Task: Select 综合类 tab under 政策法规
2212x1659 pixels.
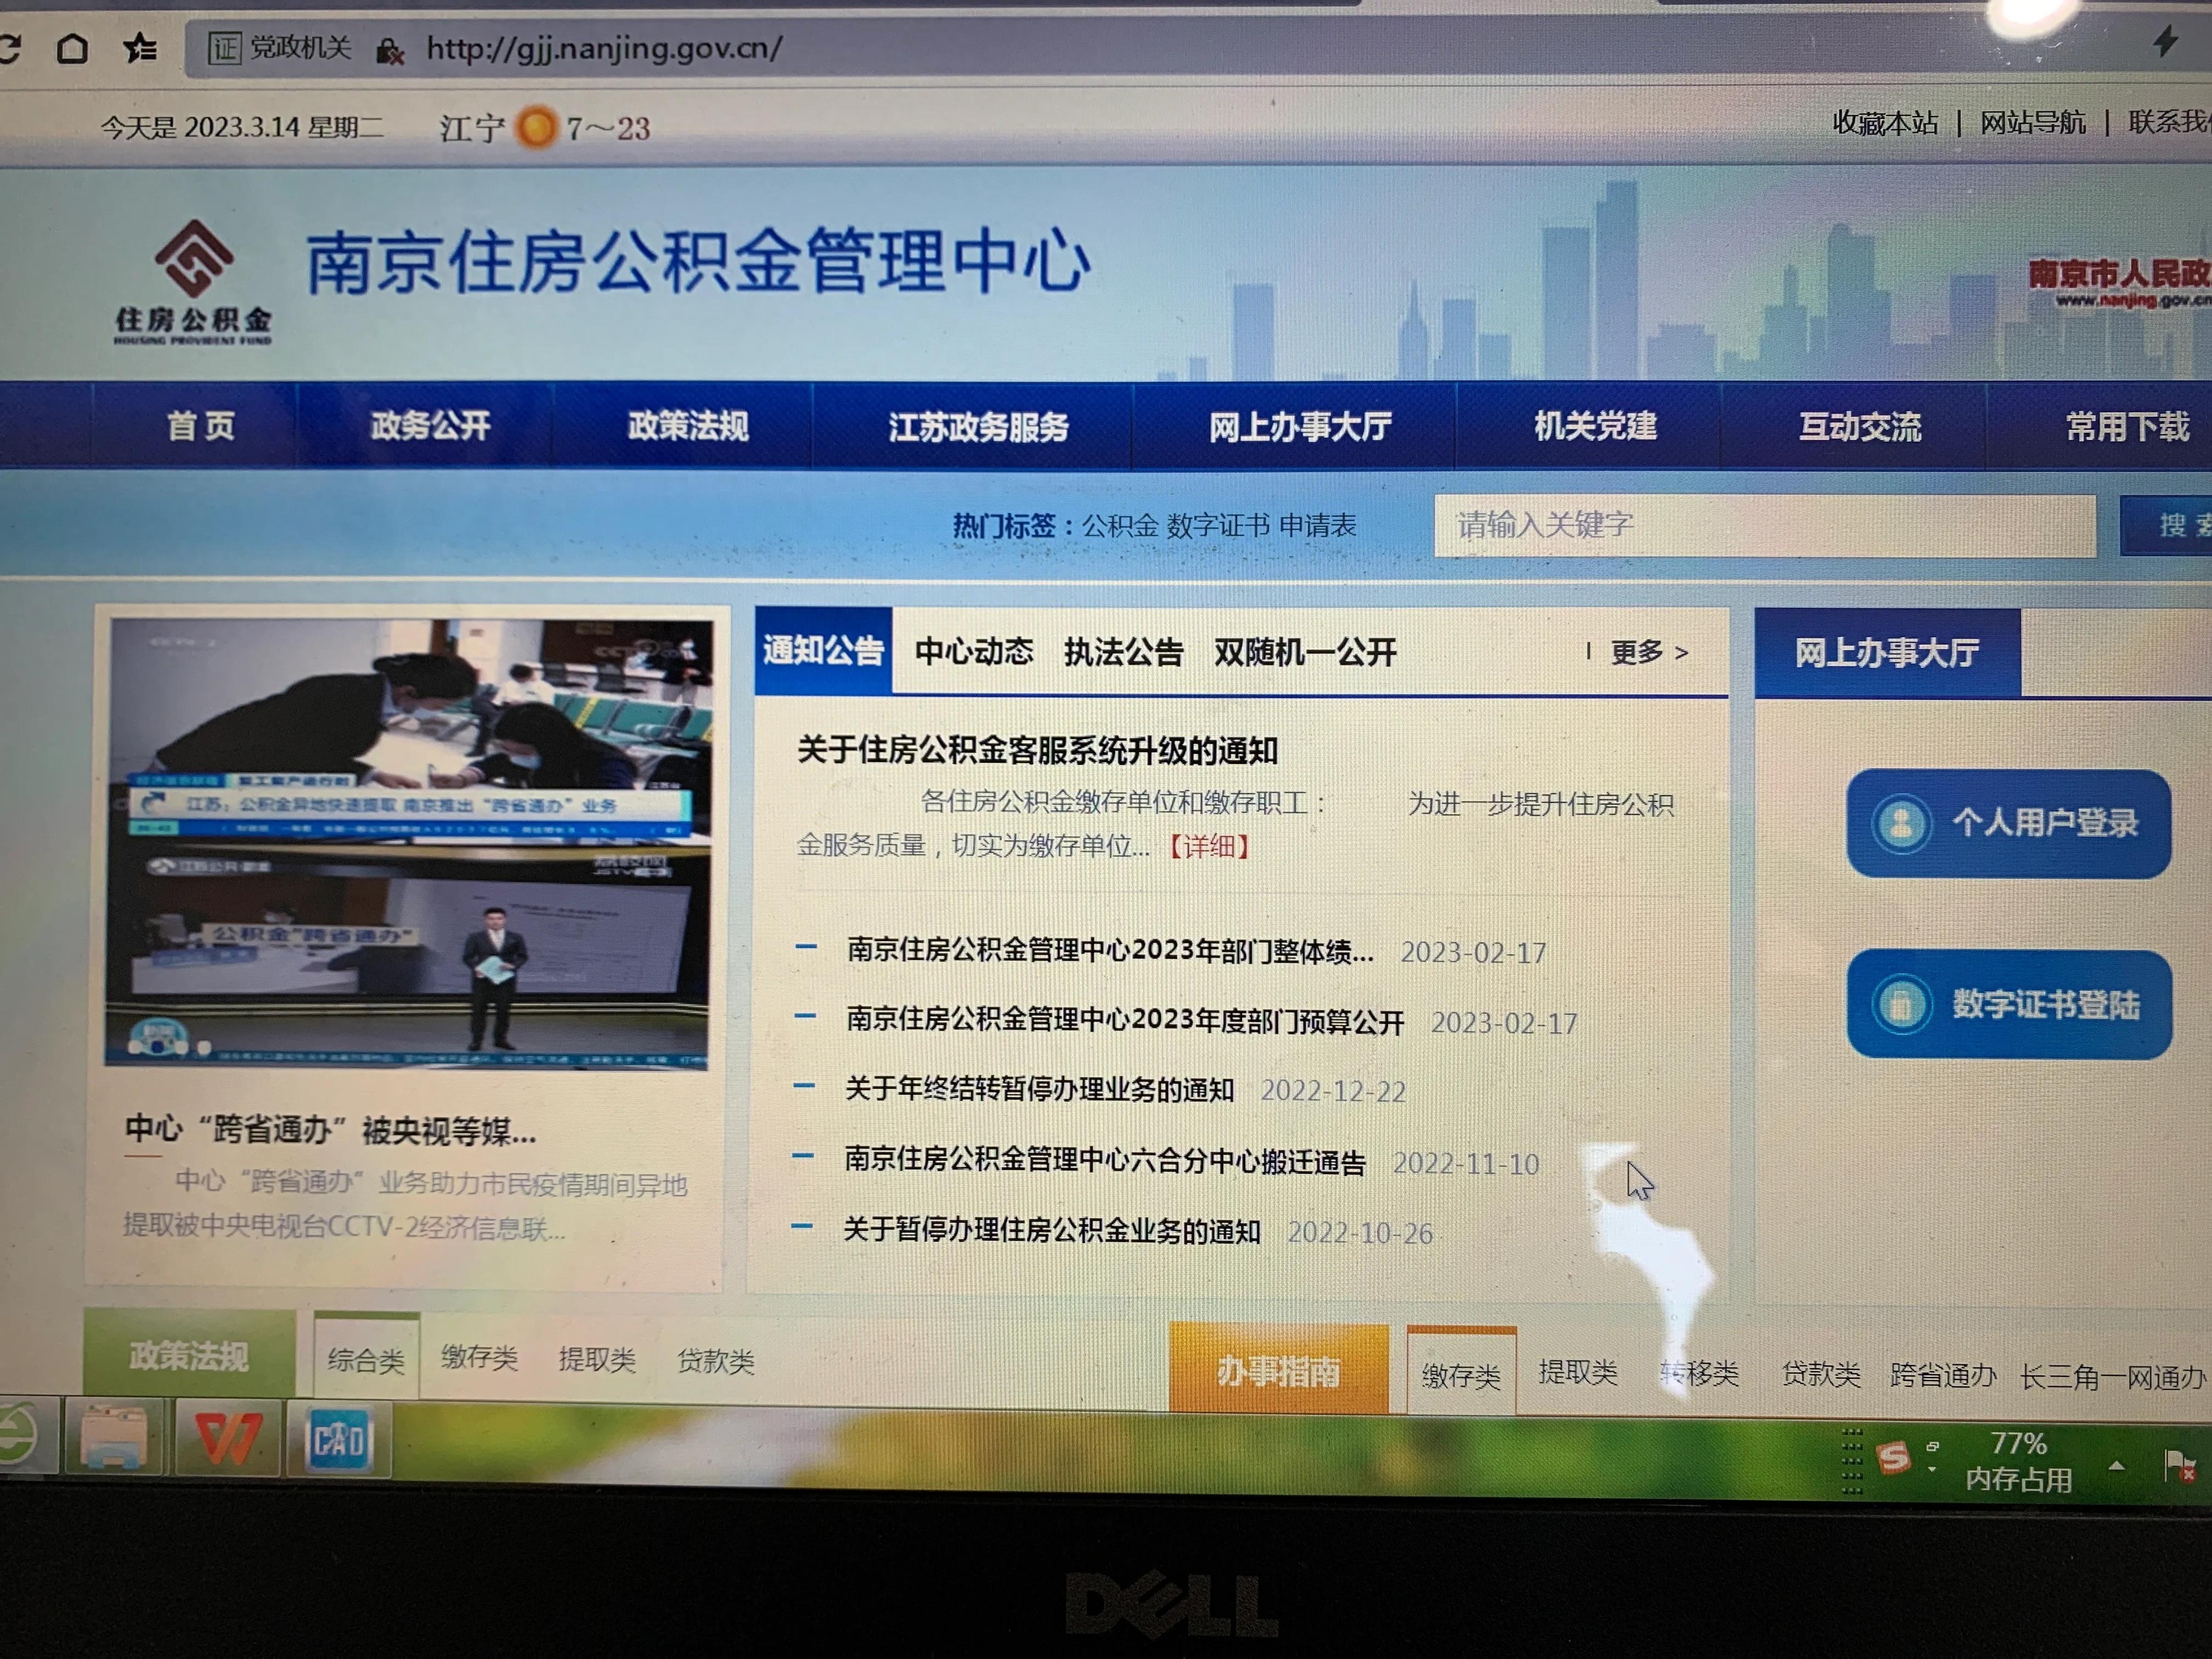Action: coord(366,1360)
